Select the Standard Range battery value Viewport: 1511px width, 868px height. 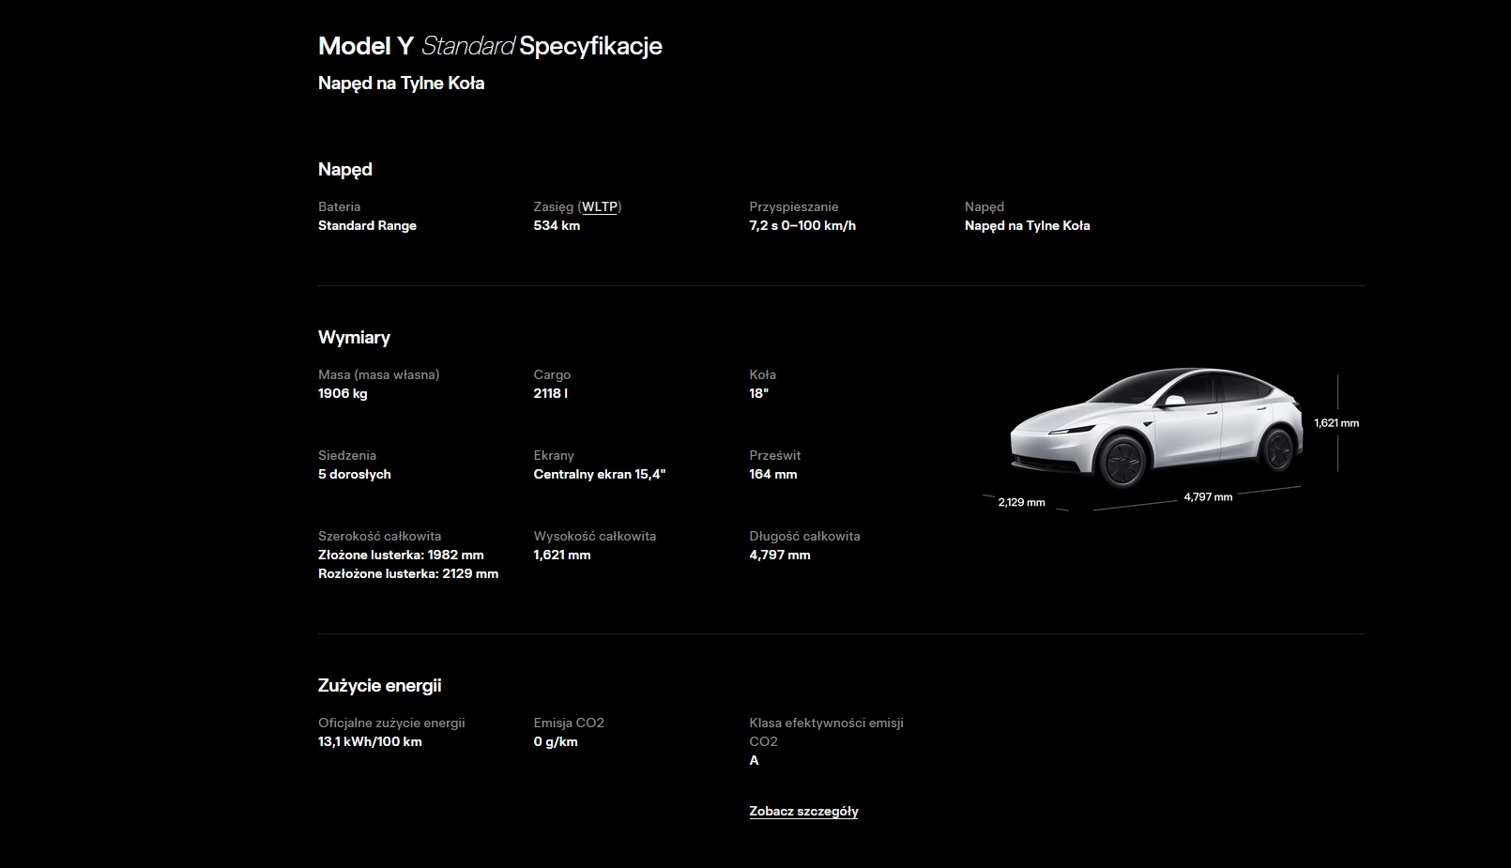click(x=367, y=226)
